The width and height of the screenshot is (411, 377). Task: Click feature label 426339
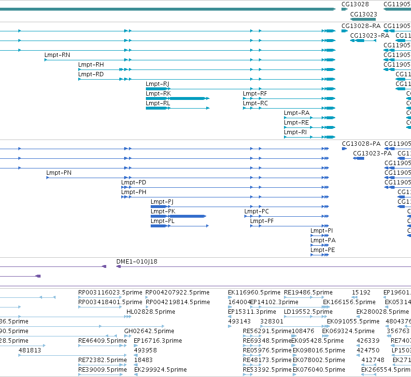point(368,341)
